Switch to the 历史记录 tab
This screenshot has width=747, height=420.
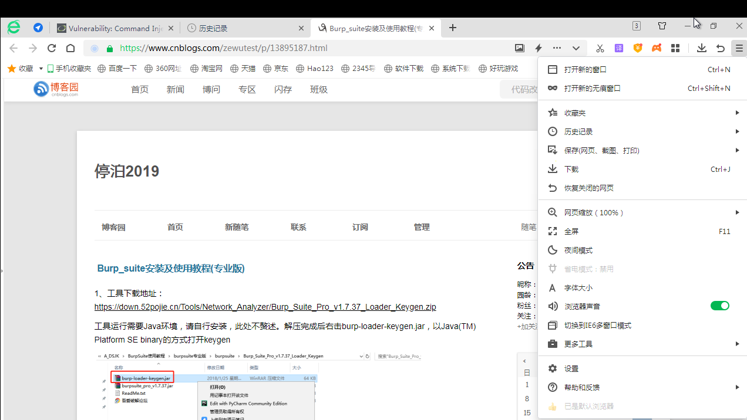213,28
